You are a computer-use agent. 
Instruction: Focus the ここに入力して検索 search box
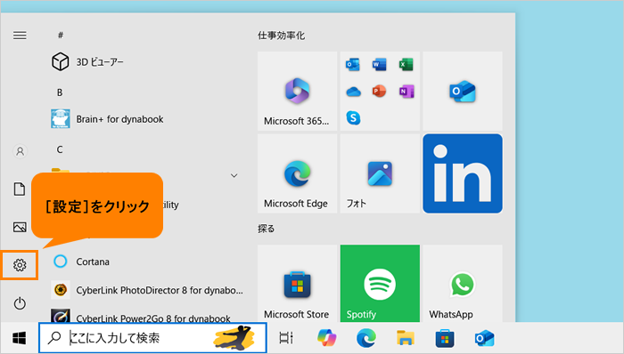click(x=152, y=338)
